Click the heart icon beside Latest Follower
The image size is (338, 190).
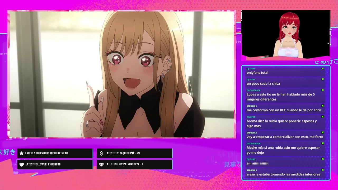pos(22,164)
